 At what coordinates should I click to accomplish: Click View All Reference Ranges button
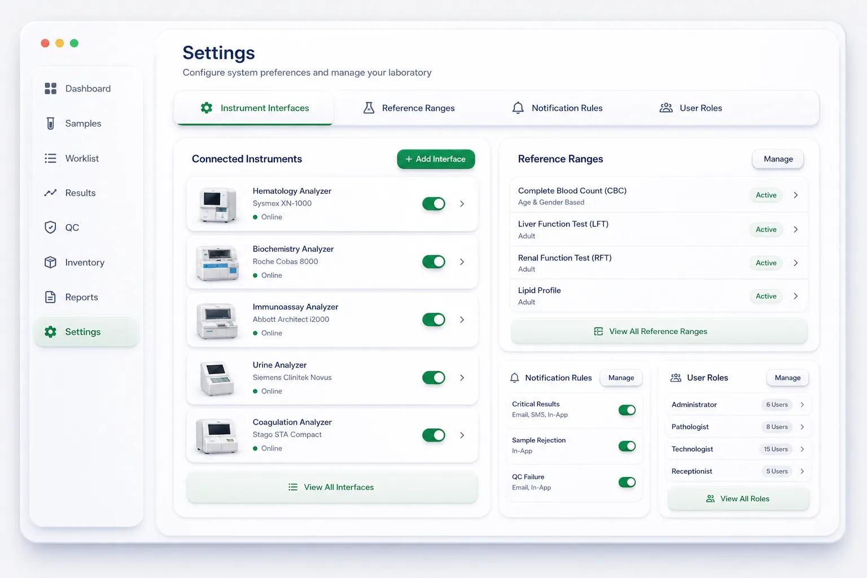tap(659, 331)
